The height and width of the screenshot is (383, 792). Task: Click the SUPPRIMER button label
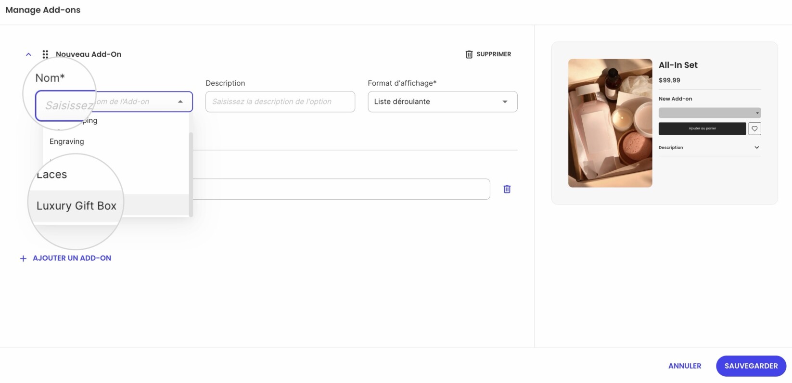click(494, 54)
